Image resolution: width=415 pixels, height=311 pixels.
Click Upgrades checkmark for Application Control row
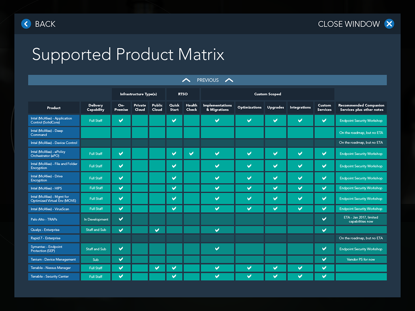275,120
